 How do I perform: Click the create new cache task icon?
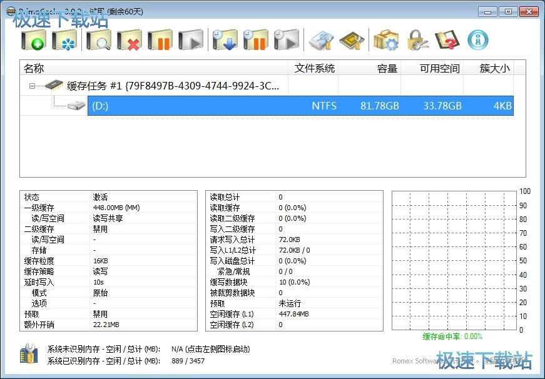pyautogui.click(x=34, y=41)
